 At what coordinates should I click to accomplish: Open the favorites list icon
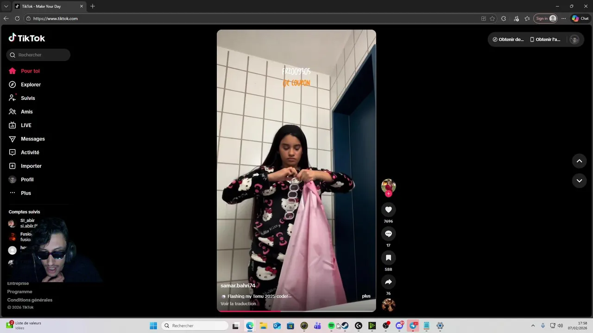pyautogui.click(x=527, y=18)
